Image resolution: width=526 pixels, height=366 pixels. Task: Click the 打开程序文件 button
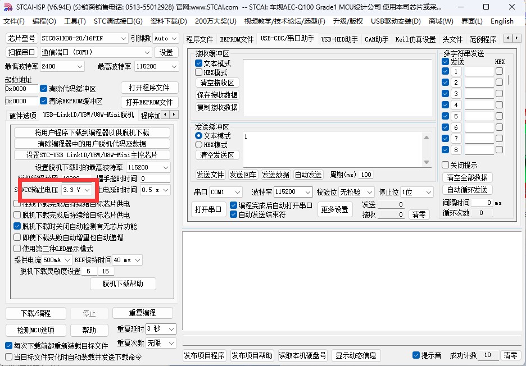[149, 88]
